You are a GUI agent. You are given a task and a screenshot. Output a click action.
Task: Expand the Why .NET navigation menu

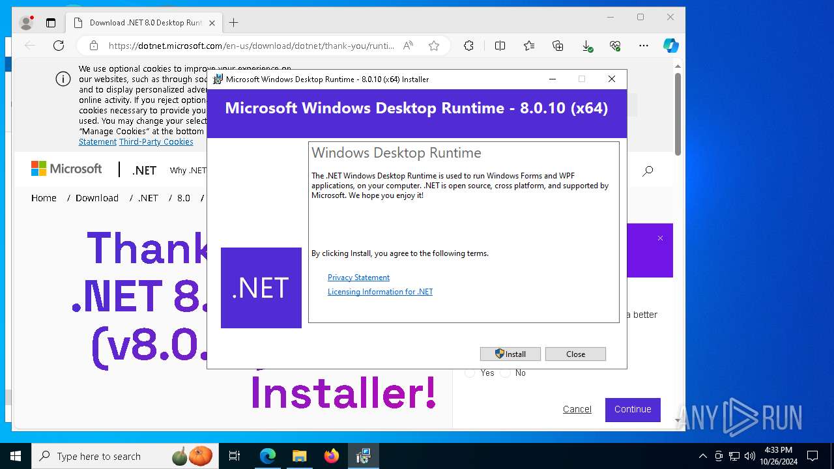click(188, 170)
